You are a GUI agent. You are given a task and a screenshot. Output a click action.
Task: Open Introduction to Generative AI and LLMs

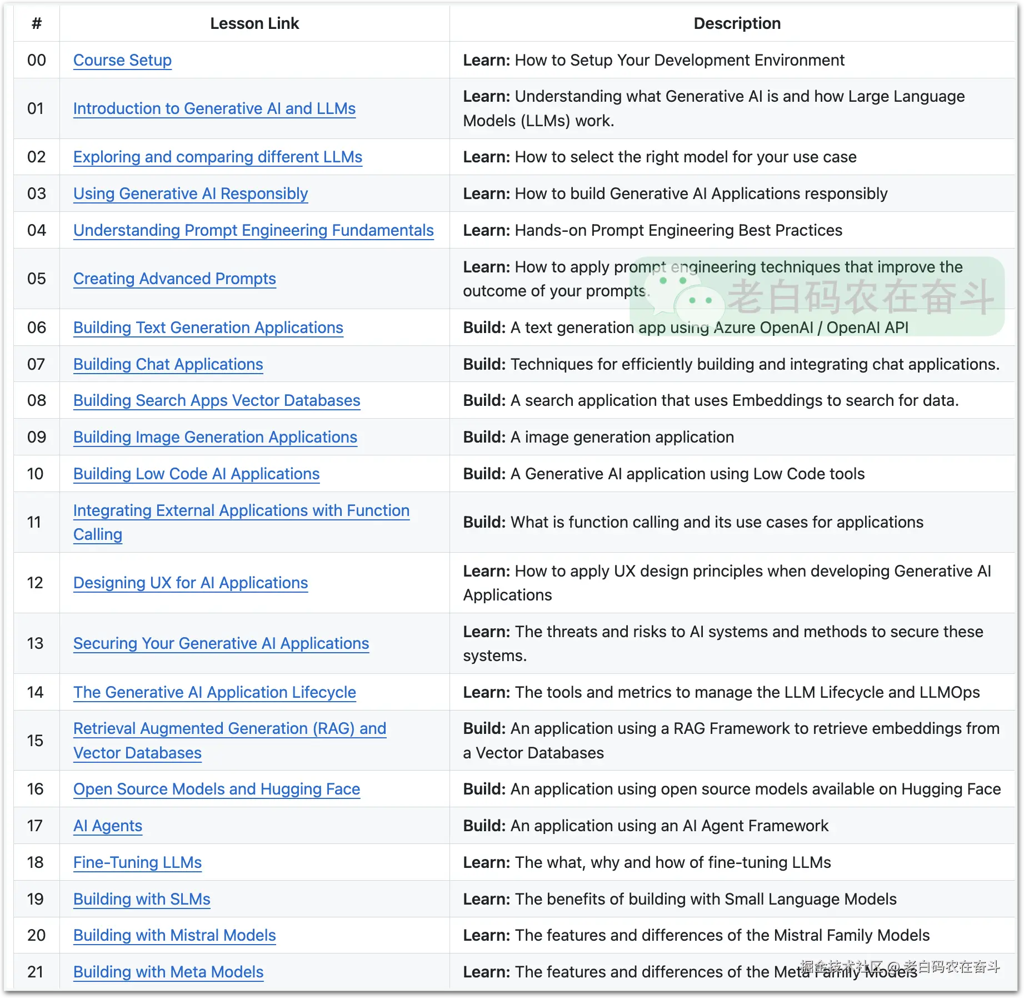[214, 108]
